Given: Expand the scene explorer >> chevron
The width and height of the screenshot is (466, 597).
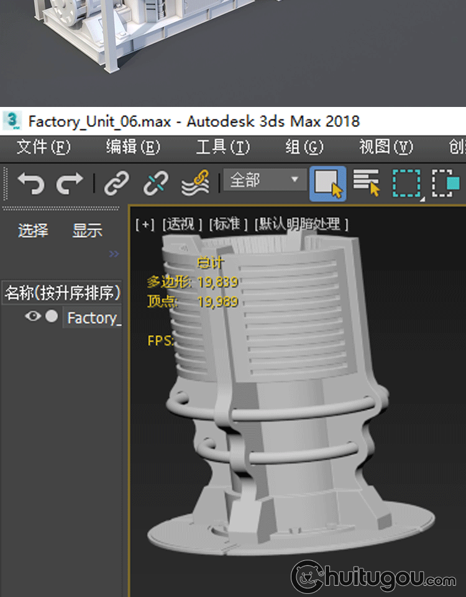Looking at the screenshot, I should [x=114, y=254].
